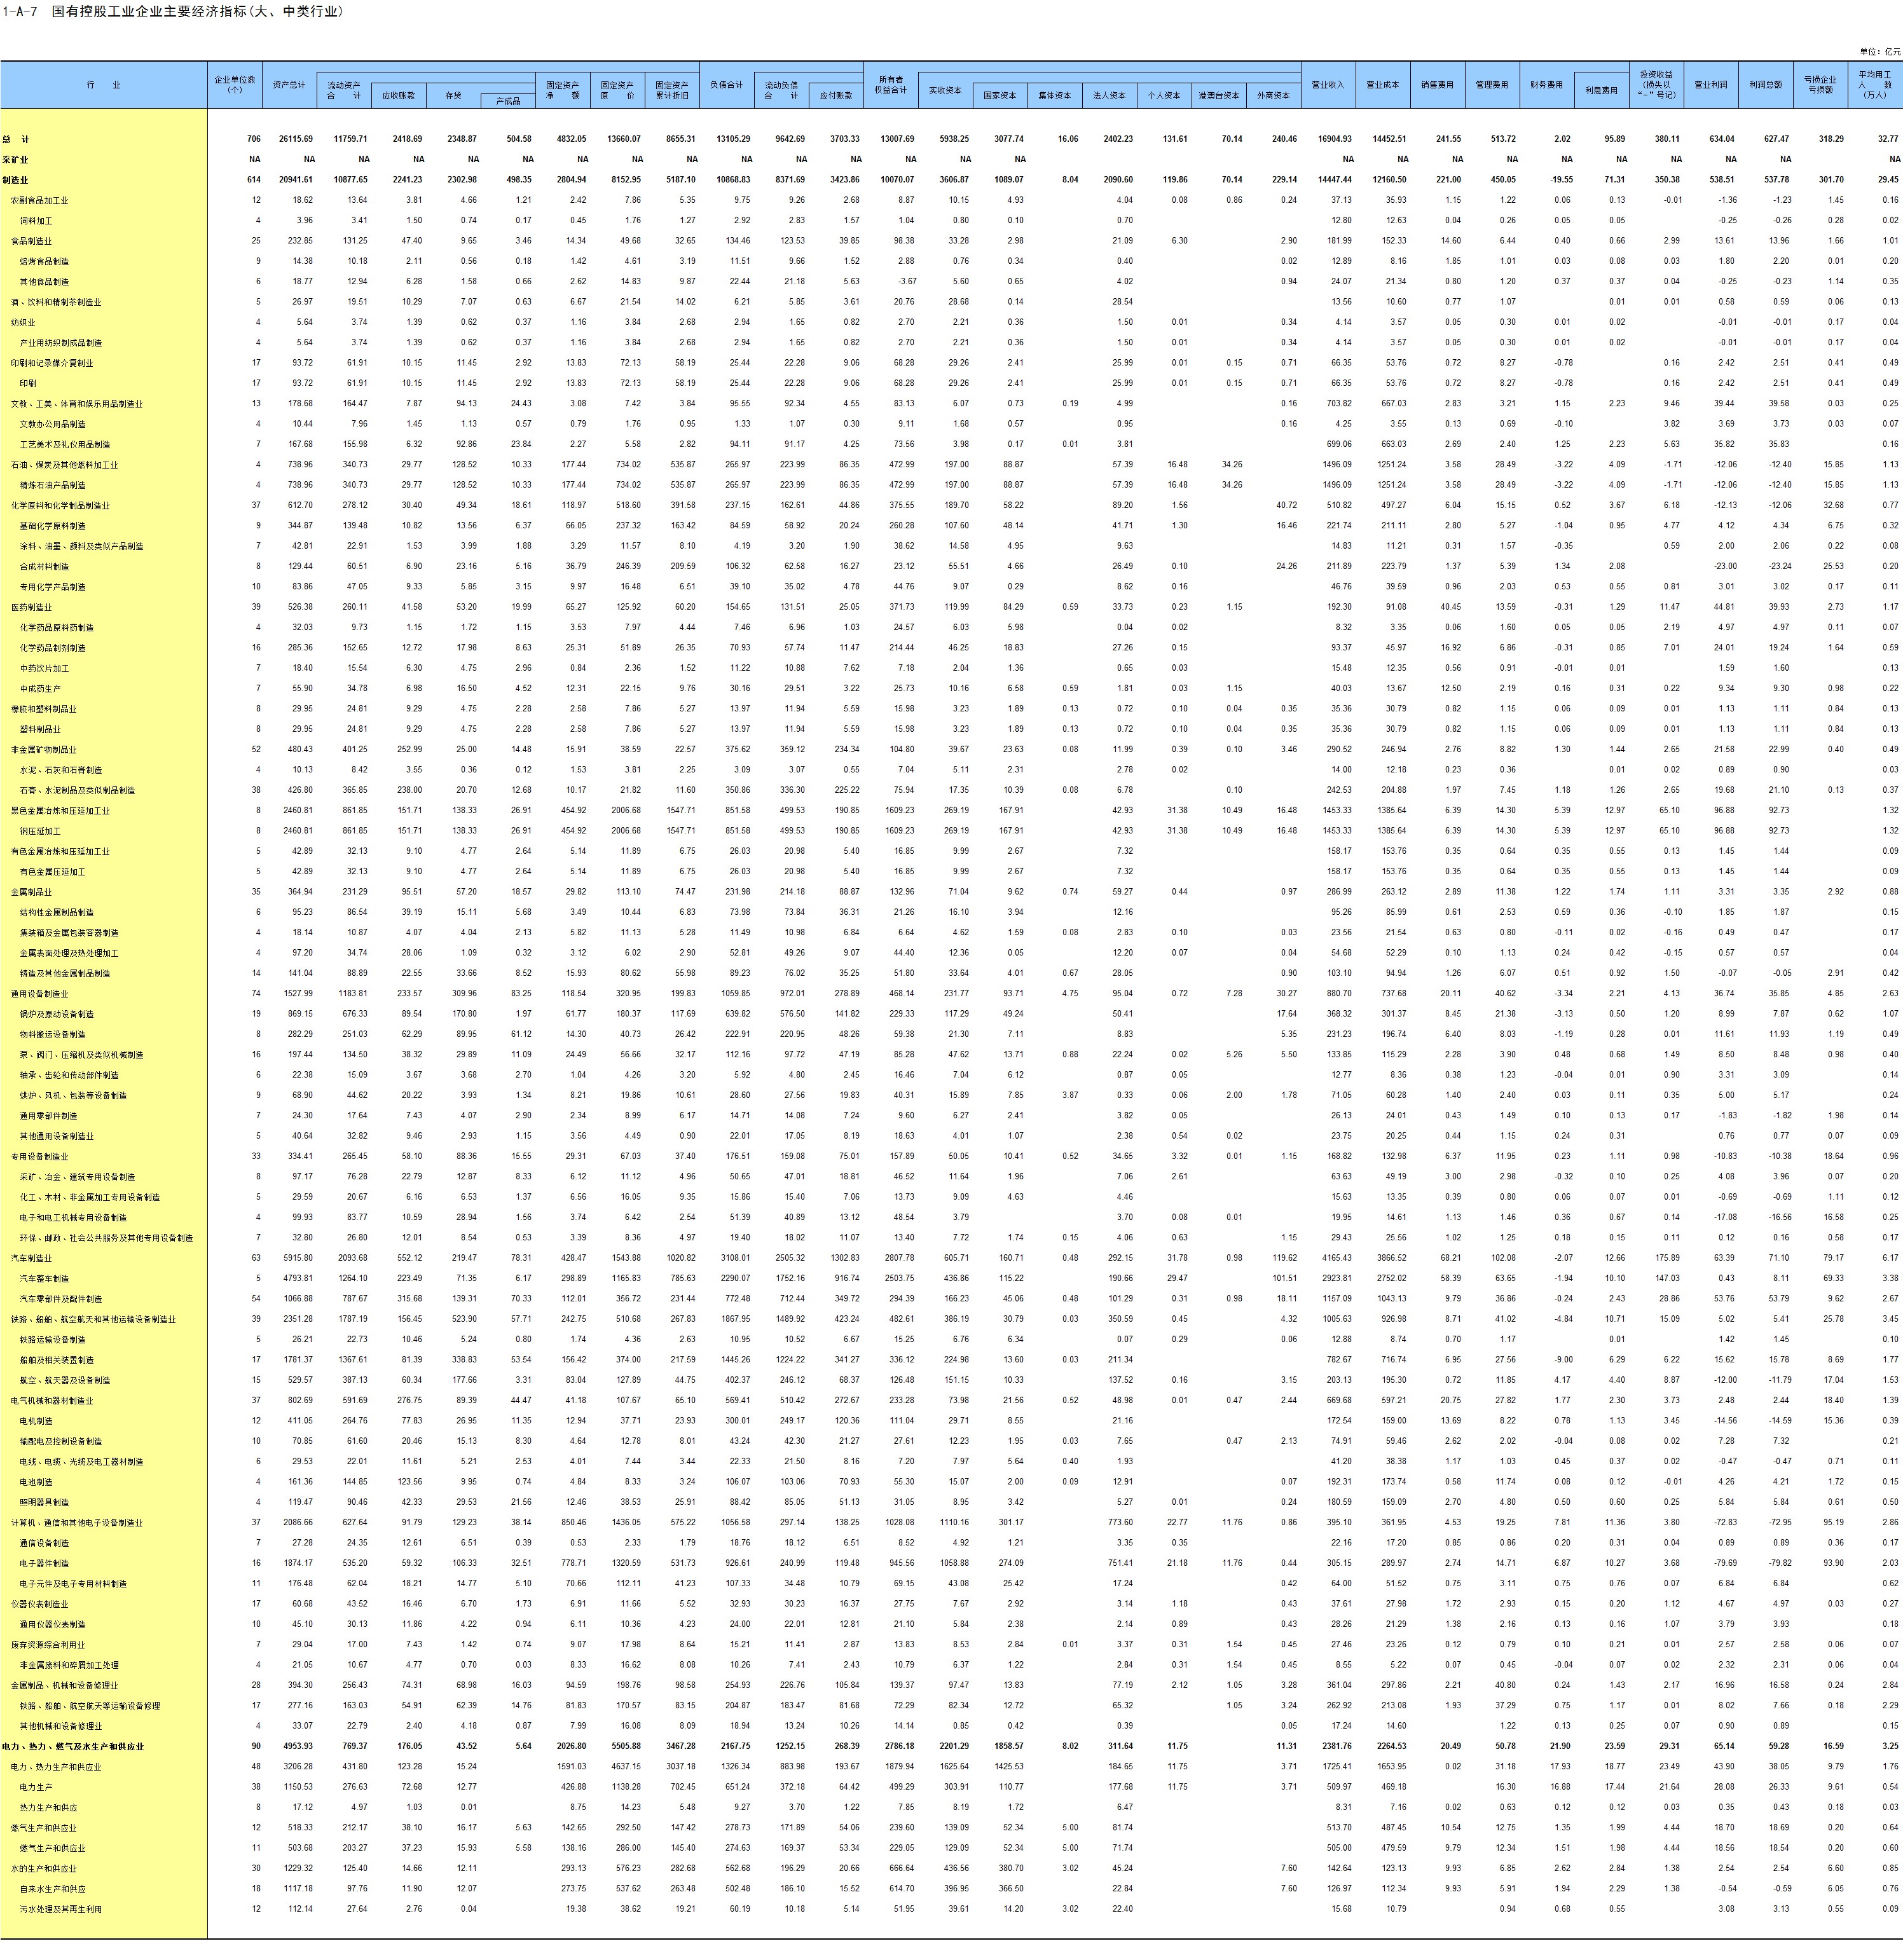Select the 采矿业 row label

point(16,160)
